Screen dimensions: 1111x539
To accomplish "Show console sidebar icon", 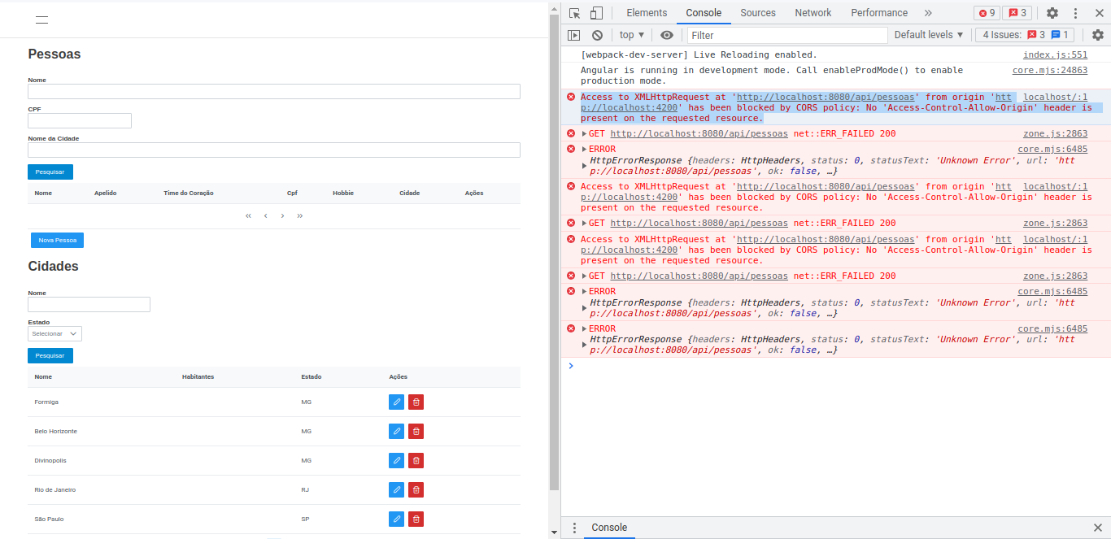I will pos(574,35).
